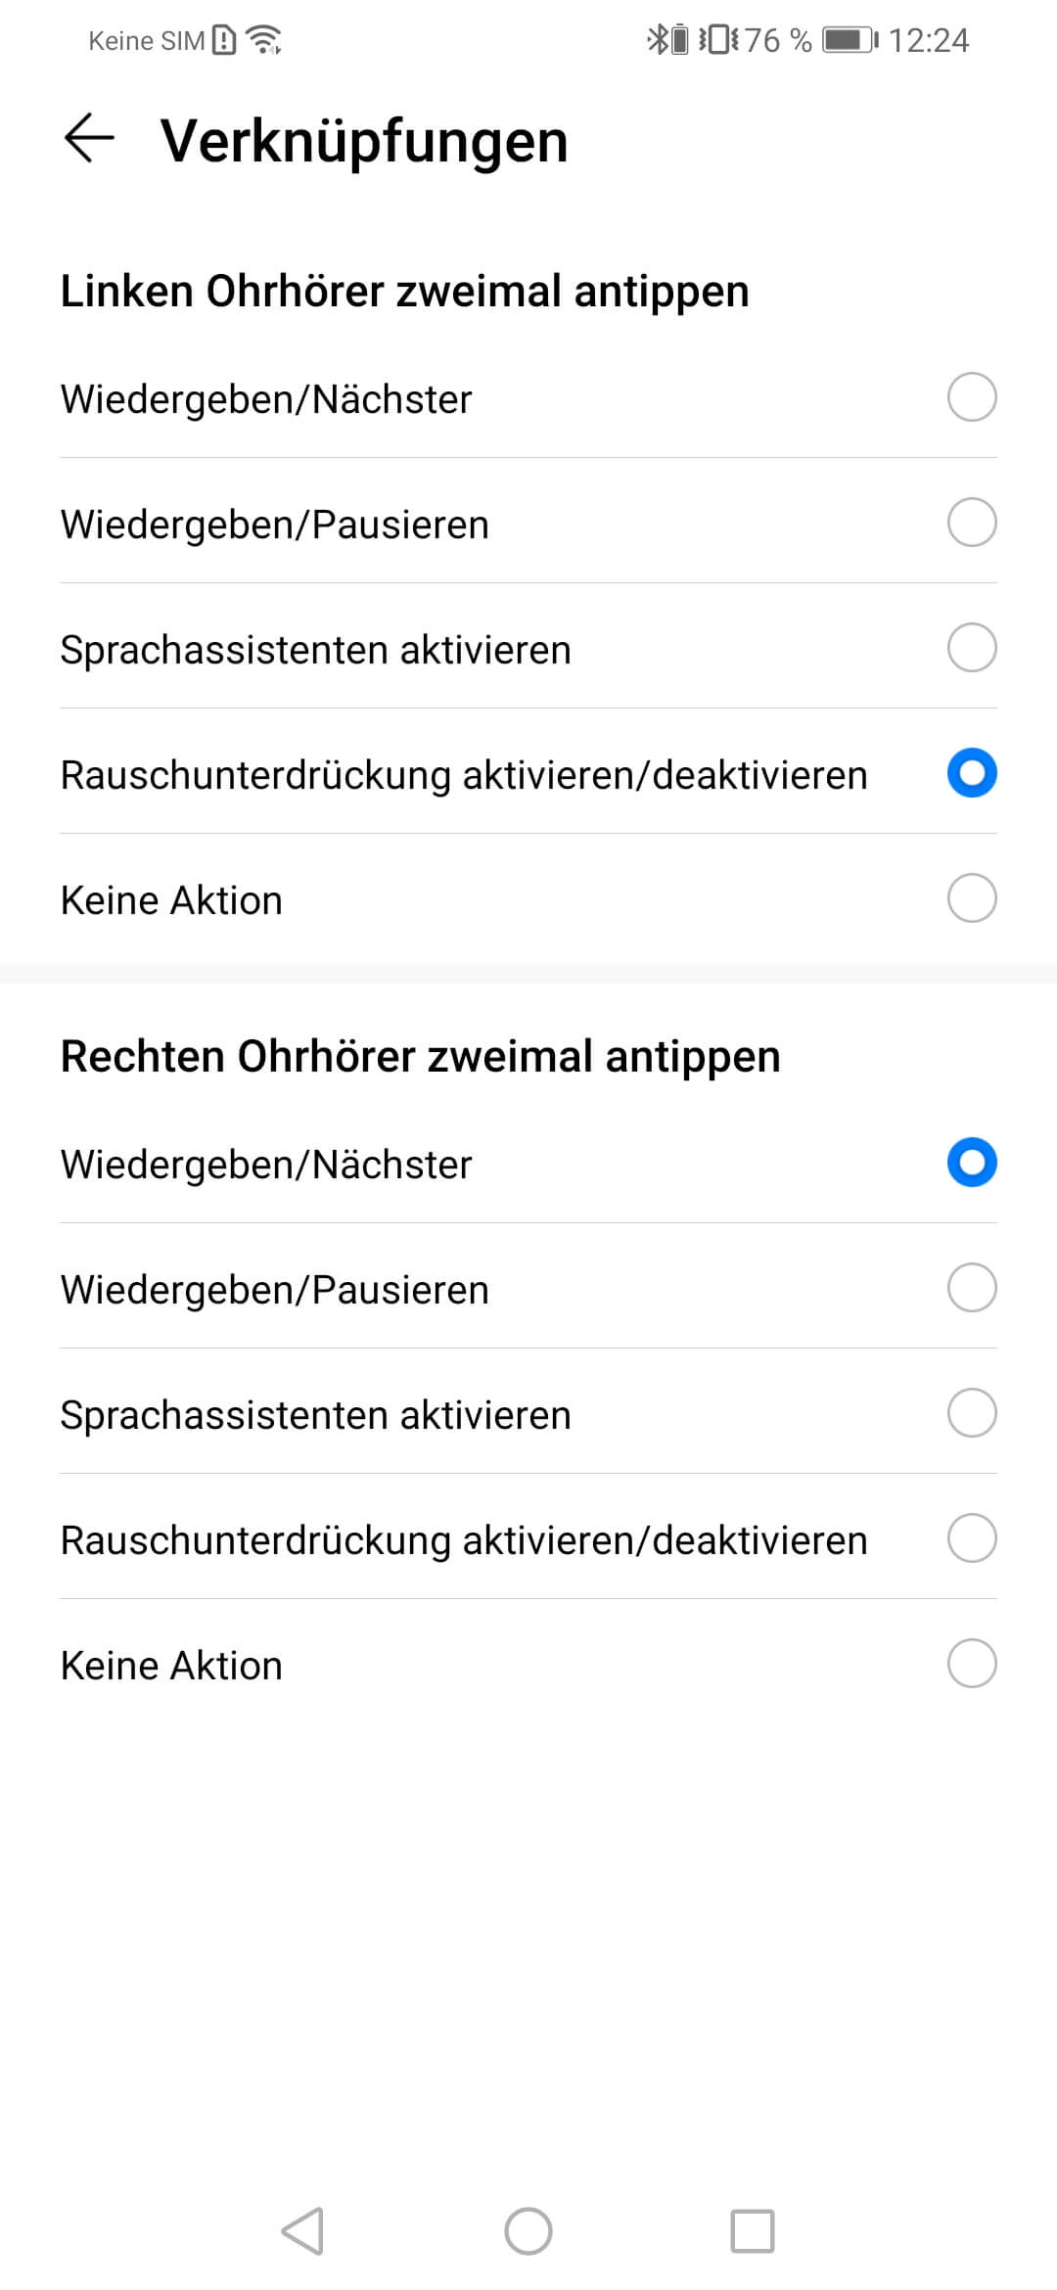
Task: Tap the back arrow next to Verknüpfungen
Action: click(x=89, y=138)
